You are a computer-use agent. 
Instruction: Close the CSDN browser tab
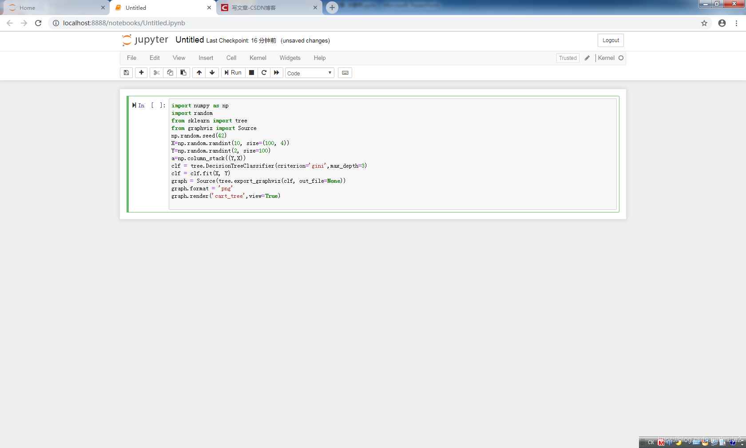[315, 8]
